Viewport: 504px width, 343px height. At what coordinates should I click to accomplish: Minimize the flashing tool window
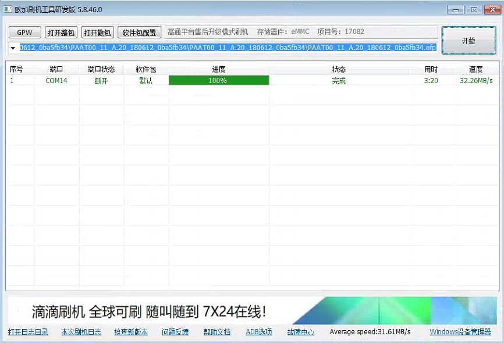[456, 10]
